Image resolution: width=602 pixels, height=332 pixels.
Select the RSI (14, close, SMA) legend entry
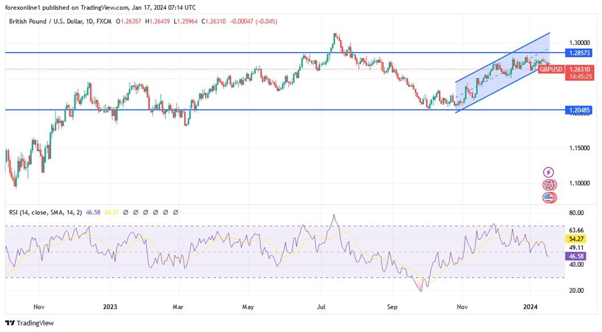click(x=44, y=212)
